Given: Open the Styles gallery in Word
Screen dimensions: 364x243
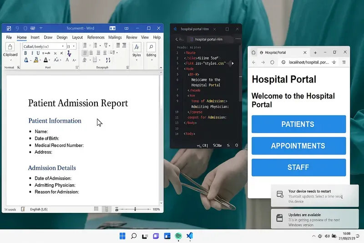Looking at the screenshot, I should point(137,47).
